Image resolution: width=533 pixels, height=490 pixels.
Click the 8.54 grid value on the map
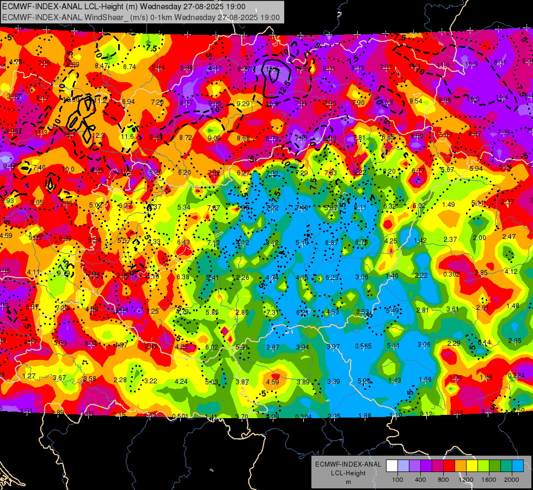tap(416, 101)
